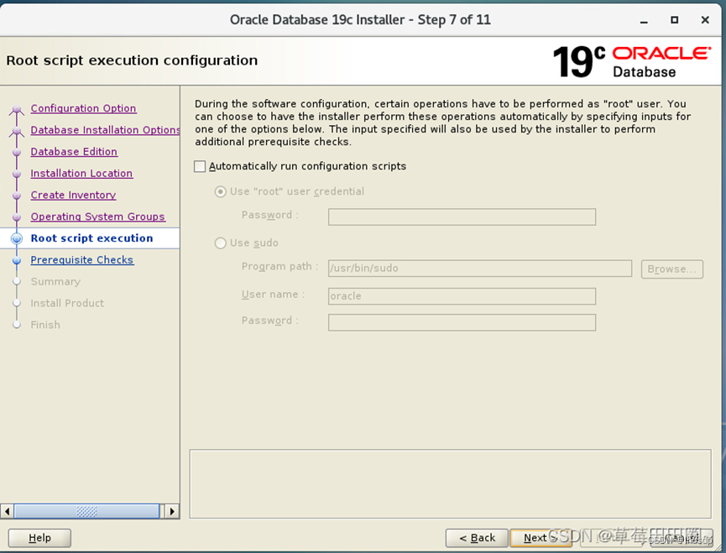The image size is (726, 553).
Task: Click the Prerequisite Checks step bullet icon
Action: 17,260
